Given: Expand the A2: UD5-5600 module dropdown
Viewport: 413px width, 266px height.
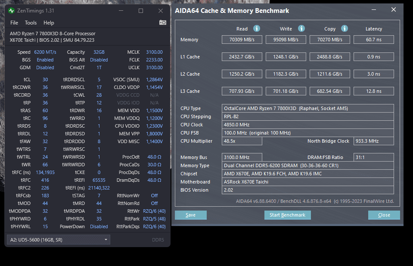Looking at the screenshot, I should click(x=59, y=240).
